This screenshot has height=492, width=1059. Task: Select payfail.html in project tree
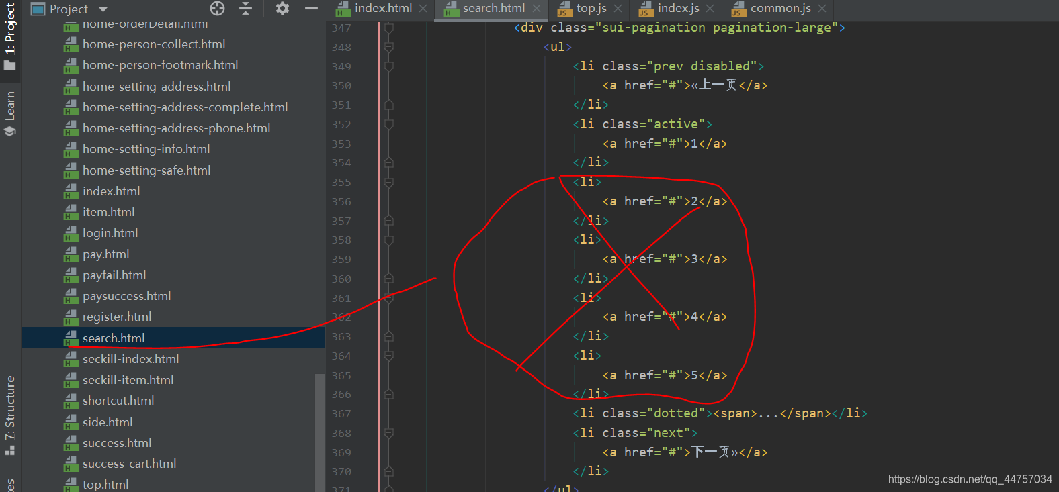(x=114, y=275)
